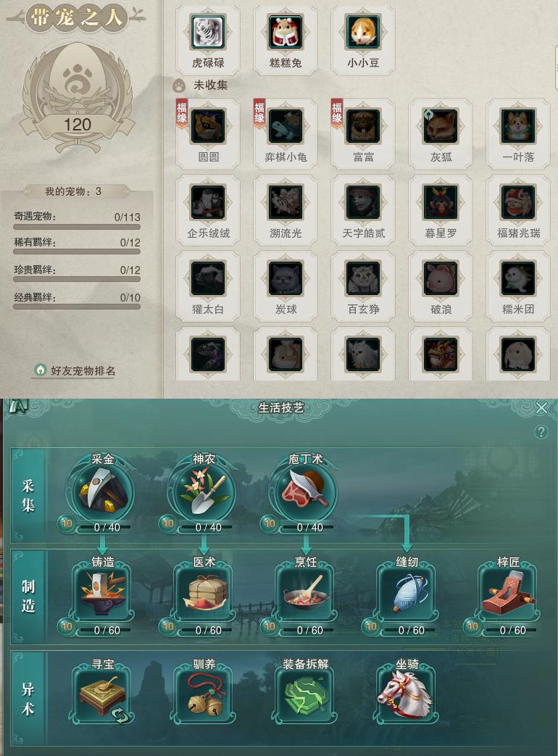Select the 糕糕兔 pet thumbnail
The height and width of the screenshot is (756, 558).
pos(286,33)
